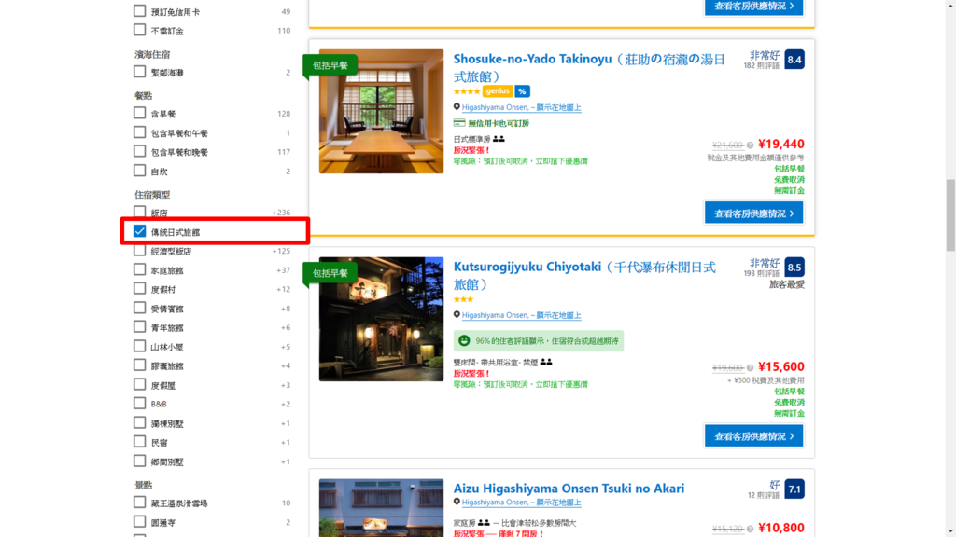Click the 8.4 review score badge
Image resolution: width=956 pixels, height=537 pixels.
(794, 60)
